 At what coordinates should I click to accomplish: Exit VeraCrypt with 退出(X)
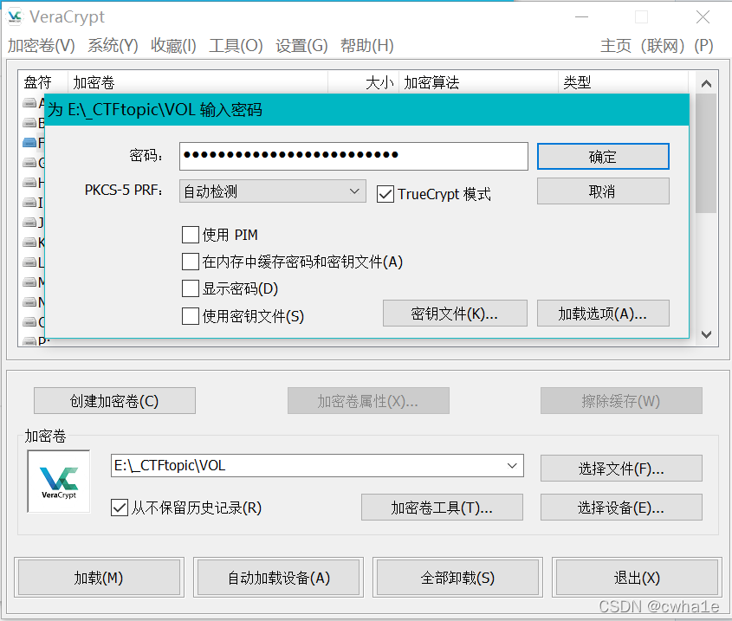click(637, 577)
